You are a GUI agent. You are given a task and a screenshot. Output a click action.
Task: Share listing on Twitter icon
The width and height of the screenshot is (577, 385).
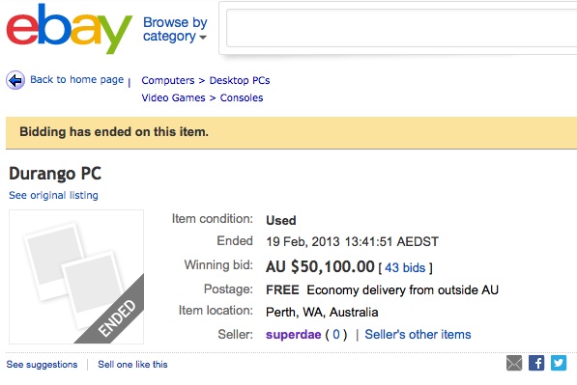tap(559, 363)
